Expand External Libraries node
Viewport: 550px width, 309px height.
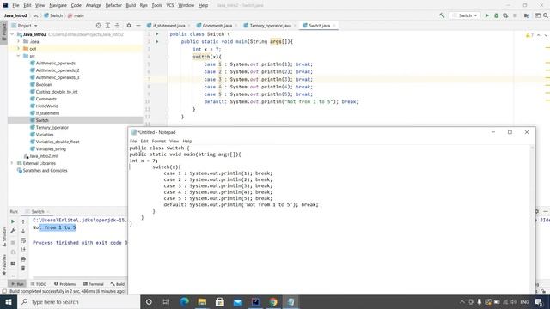point(13,163)
